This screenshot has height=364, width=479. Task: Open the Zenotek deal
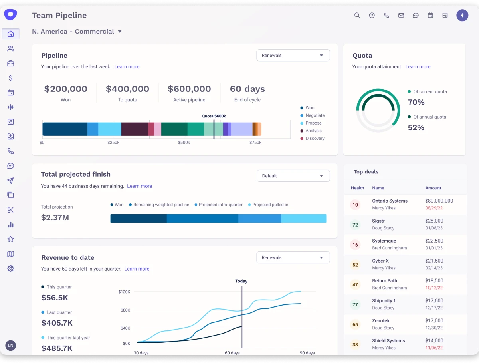[x=405, y=324]
